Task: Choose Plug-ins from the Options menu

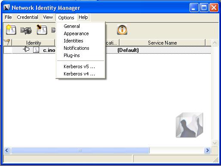Action: [x=80, y=55]
